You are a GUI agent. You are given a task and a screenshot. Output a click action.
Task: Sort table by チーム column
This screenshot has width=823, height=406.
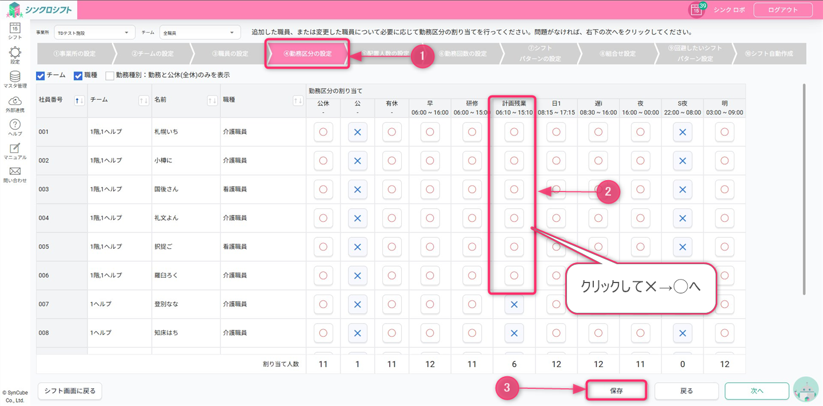point(144,101)
